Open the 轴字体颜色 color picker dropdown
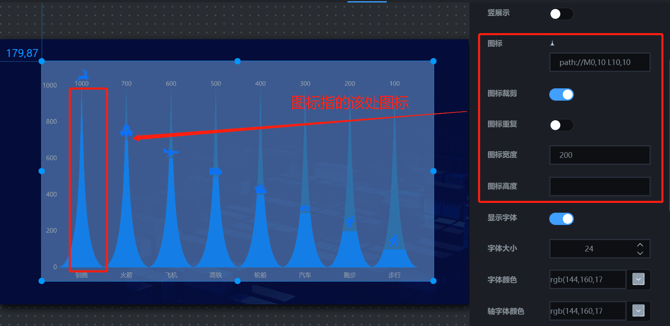670x326 pixels. click(x=638, y=311)
